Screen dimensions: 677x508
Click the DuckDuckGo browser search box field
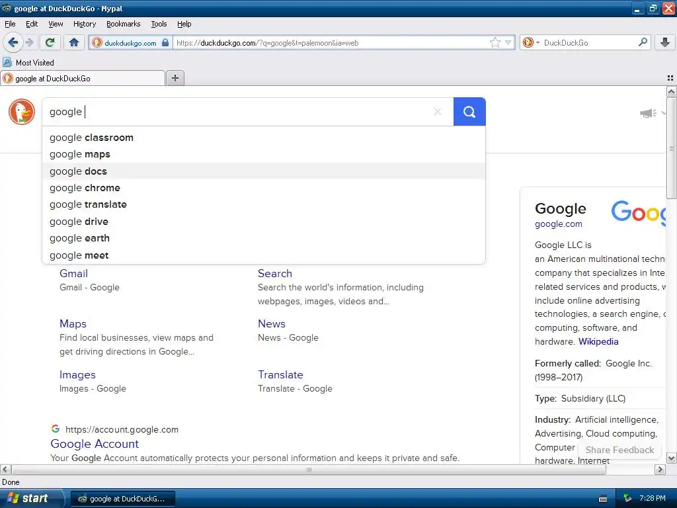pos(589,42)
